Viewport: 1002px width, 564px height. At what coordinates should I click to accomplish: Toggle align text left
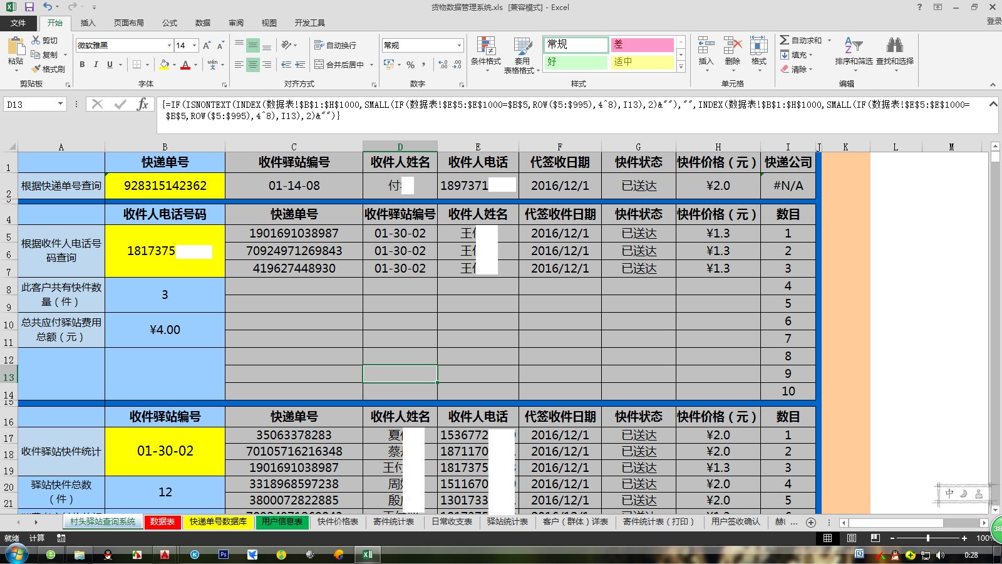239,65
